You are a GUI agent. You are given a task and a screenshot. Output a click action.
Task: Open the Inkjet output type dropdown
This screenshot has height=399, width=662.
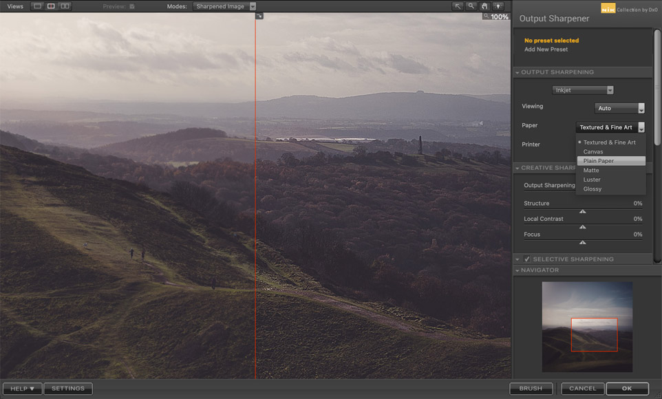[x=583, y=90]
